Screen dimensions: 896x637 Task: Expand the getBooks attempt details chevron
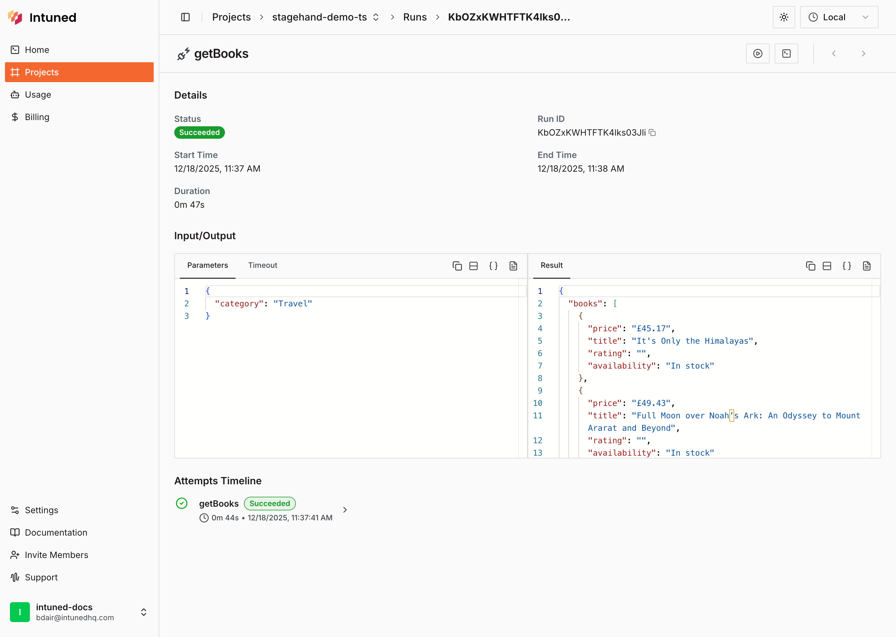[x=345, y=509]
